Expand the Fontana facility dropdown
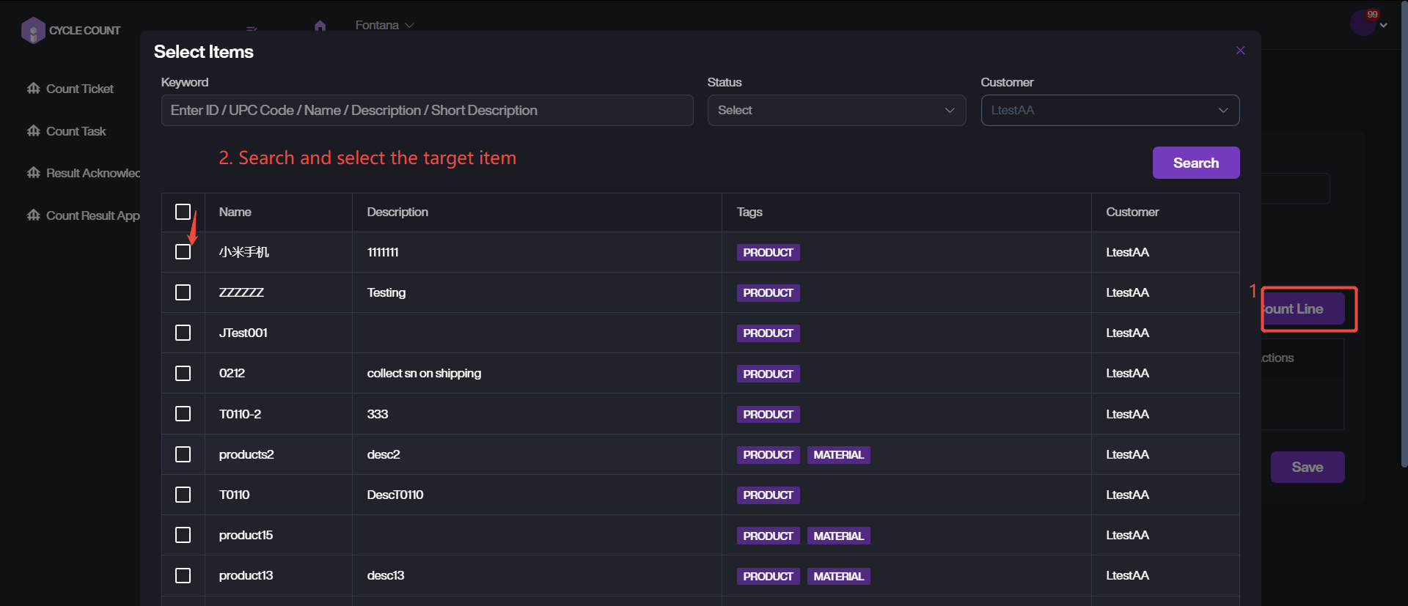 tap(384, 26)
